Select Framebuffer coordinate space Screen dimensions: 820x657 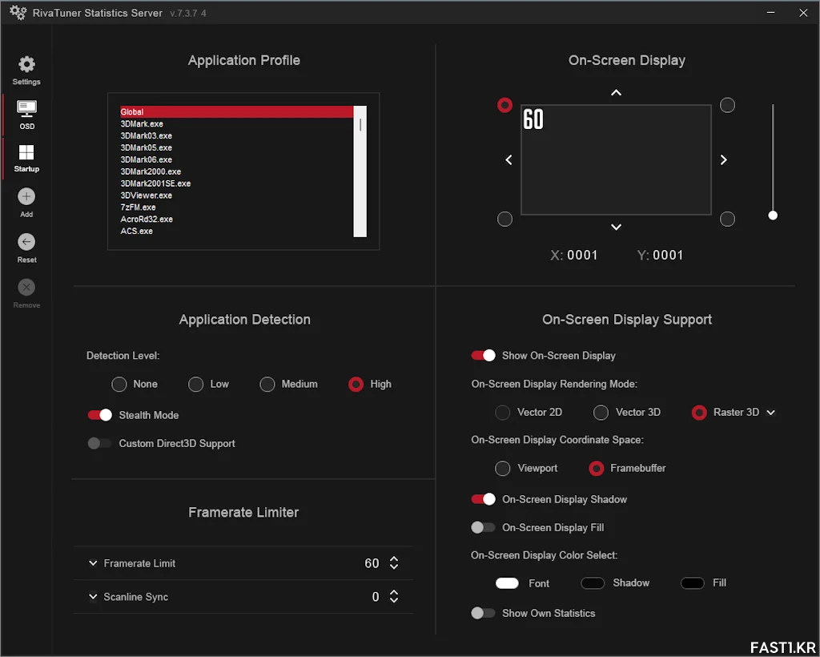click(596, 468)
